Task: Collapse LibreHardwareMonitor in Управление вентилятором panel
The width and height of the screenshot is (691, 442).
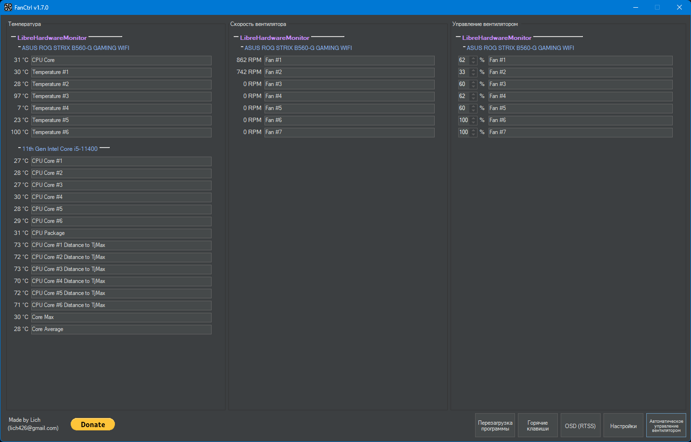Action: (458, 37)
